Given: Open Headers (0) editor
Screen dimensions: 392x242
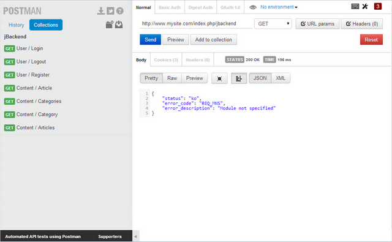Looking at the screenshot, I should [x=362, y=24].
